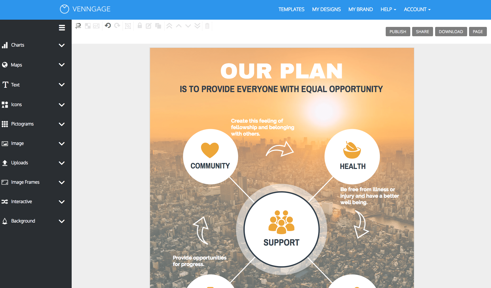Image resolution: width=491 pixels, height=288 pixels.
Task: Open the Help dropdown menu
Action: pos(388,9)
